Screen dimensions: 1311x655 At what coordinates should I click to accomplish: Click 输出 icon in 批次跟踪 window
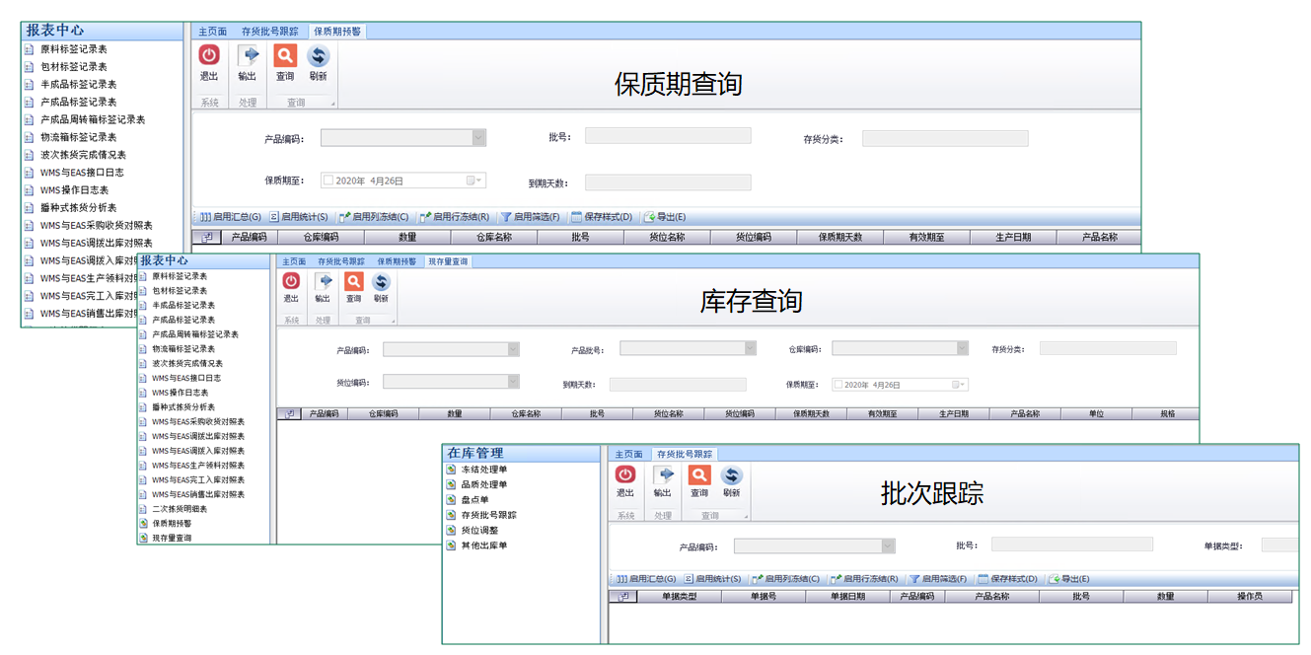pos(663,475)
